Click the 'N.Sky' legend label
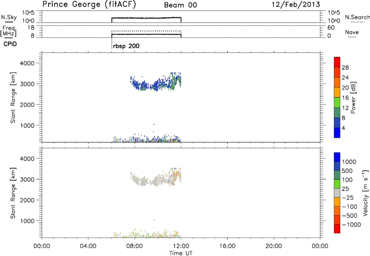370x256 pixels. 9,17
